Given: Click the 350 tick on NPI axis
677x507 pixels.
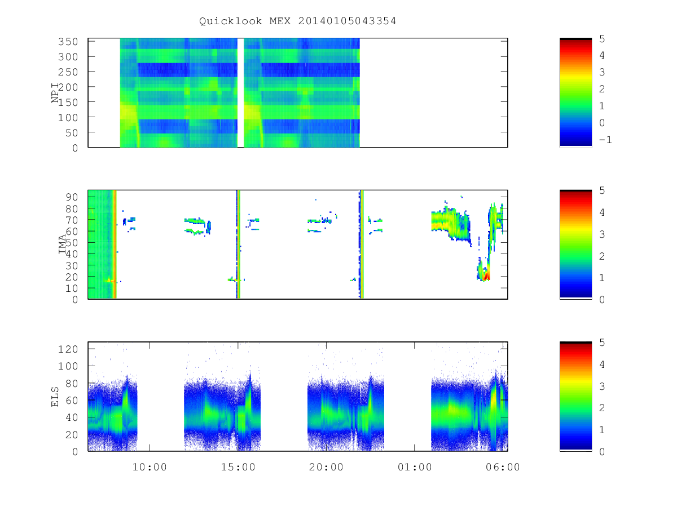Looking at the screenshot, I should [x=69, y=42].
